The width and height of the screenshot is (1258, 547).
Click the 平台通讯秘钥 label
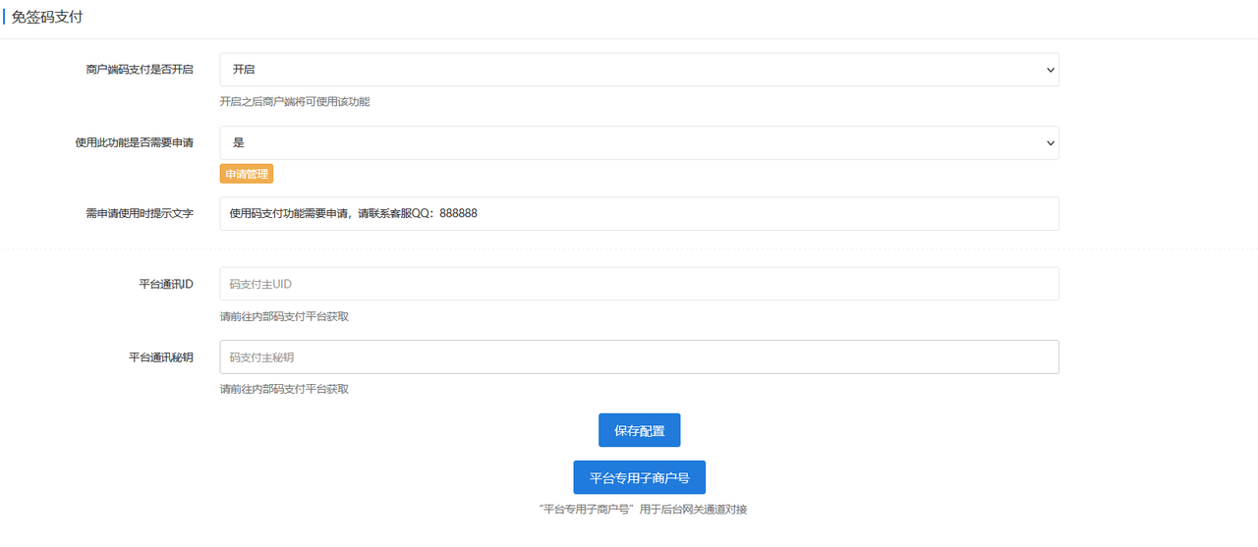coord(161,357)
